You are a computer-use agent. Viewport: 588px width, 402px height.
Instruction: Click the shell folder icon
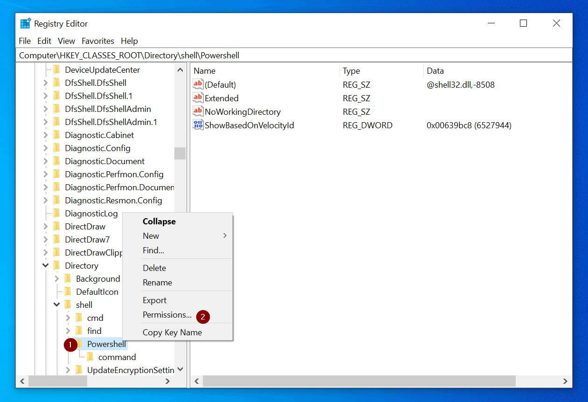68,305
